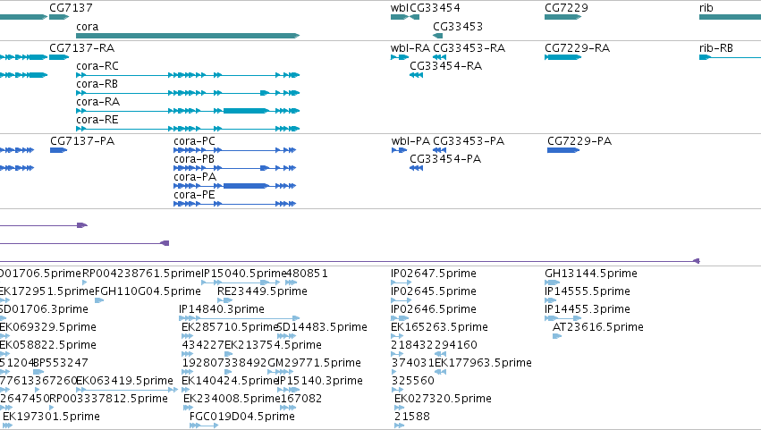This screenshot has height=430, width=761.
Task: Select the FGH110G04.5prime EST label
Action: click(x=148, y=291)
